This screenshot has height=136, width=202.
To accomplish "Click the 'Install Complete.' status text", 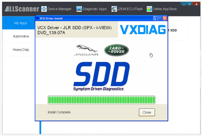I will point(59,112).
